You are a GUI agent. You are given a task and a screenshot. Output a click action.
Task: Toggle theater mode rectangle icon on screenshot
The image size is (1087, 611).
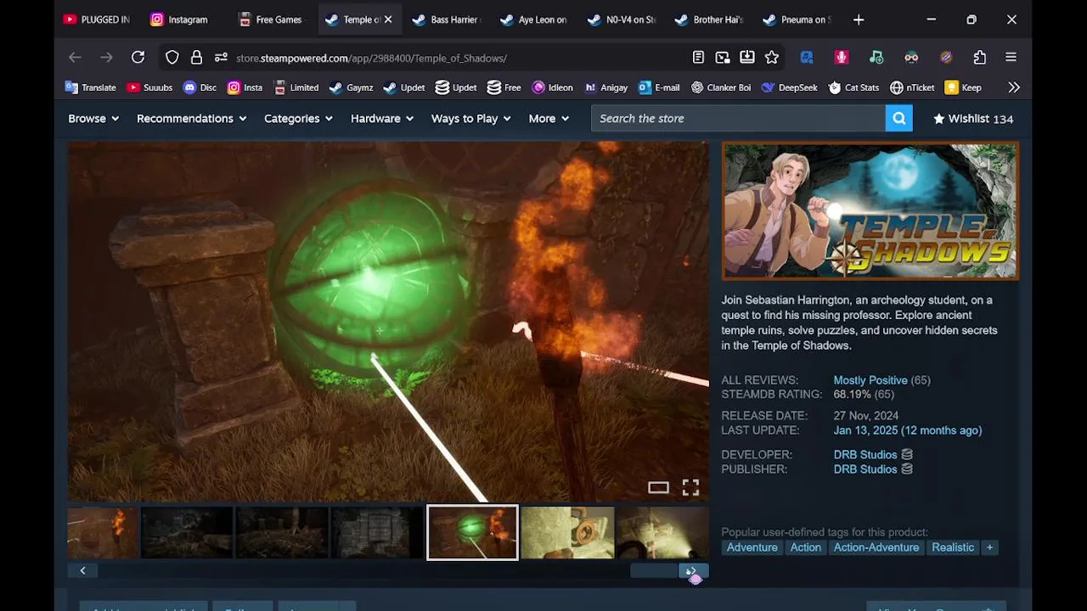pyautogui.click(x=658, y=487)
